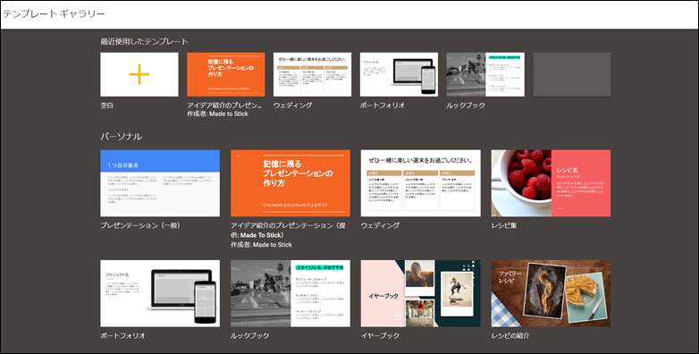This screenshot has height=354, width=699.
Task: Open the blank 空白 template with plus icon
Action: pyautogui.click(x=139, y=74)
